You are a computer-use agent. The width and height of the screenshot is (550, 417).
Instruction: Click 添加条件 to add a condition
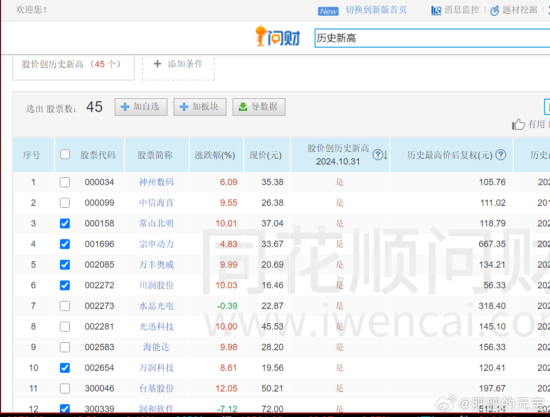click(178, 64)
